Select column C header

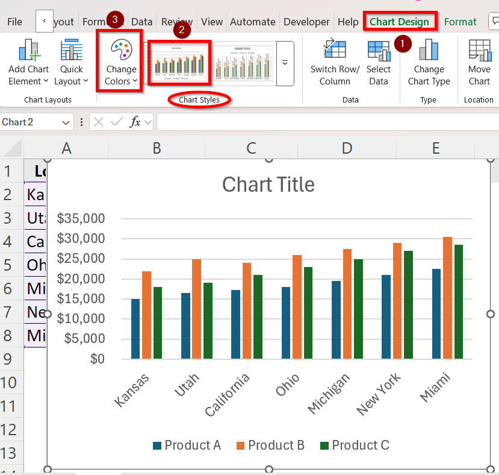pyautogui.click(x=252, y=148)
